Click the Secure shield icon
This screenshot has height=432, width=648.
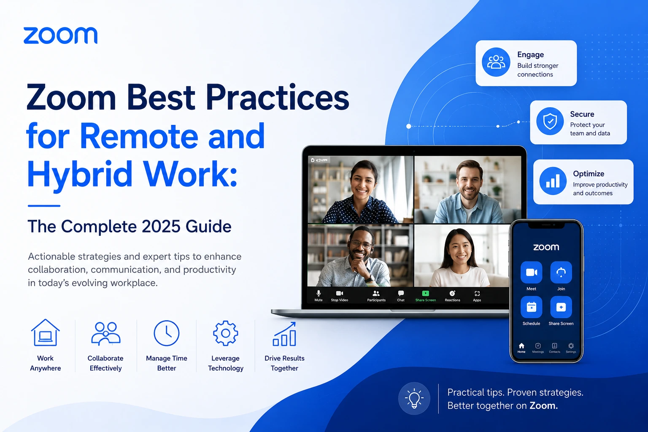550,121
